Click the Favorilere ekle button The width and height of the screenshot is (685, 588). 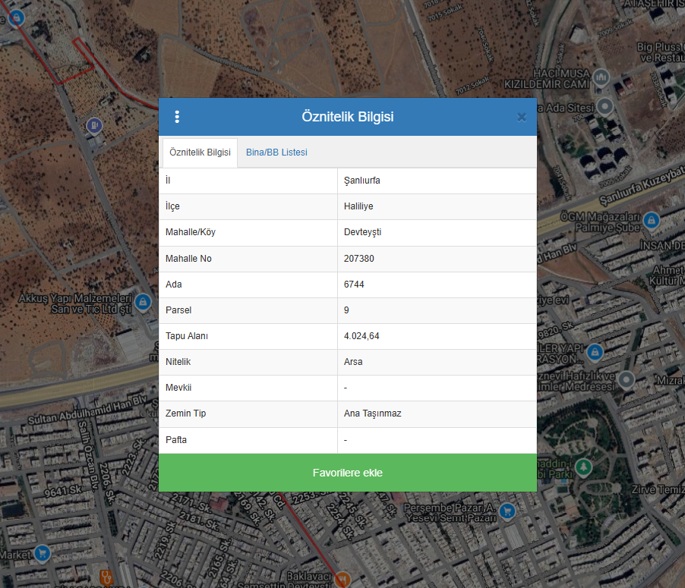point(347,473)
